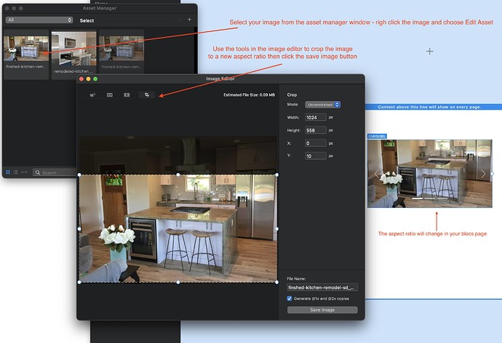The width and height of the screenshot is (502, 343).
Task: Select the CAROUSEL label on the page
Action: 378,136
